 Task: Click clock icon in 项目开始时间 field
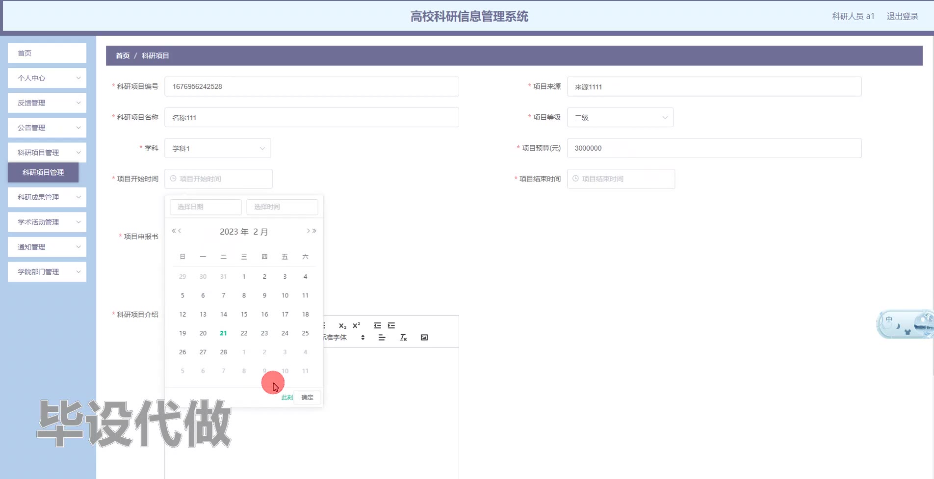click(x=173, y=179)
